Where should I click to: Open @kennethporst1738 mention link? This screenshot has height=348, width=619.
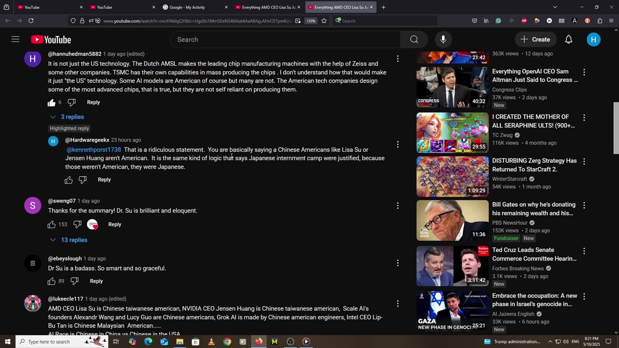point(94,150)
